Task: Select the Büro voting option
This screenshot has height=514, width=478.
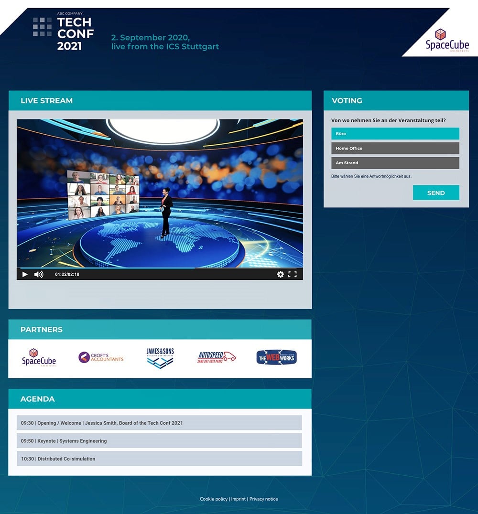Action: 395,134
